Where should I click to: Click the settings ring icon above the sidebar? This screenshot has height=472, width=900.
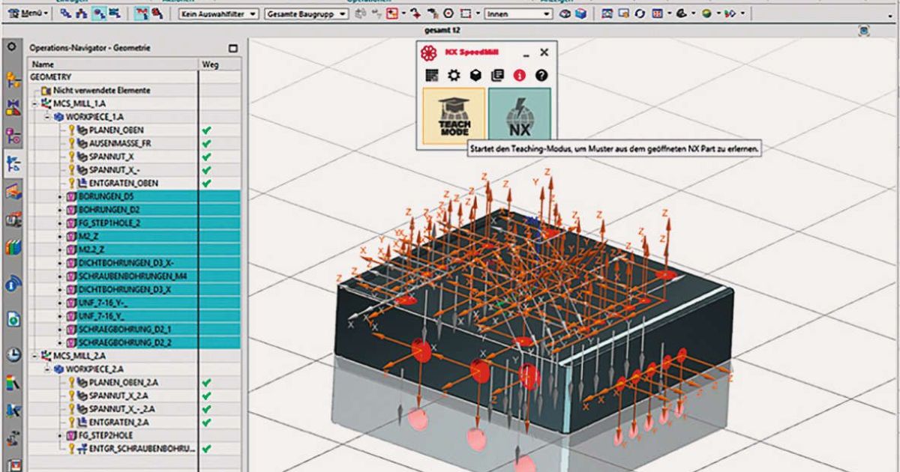tap(11, 47)
